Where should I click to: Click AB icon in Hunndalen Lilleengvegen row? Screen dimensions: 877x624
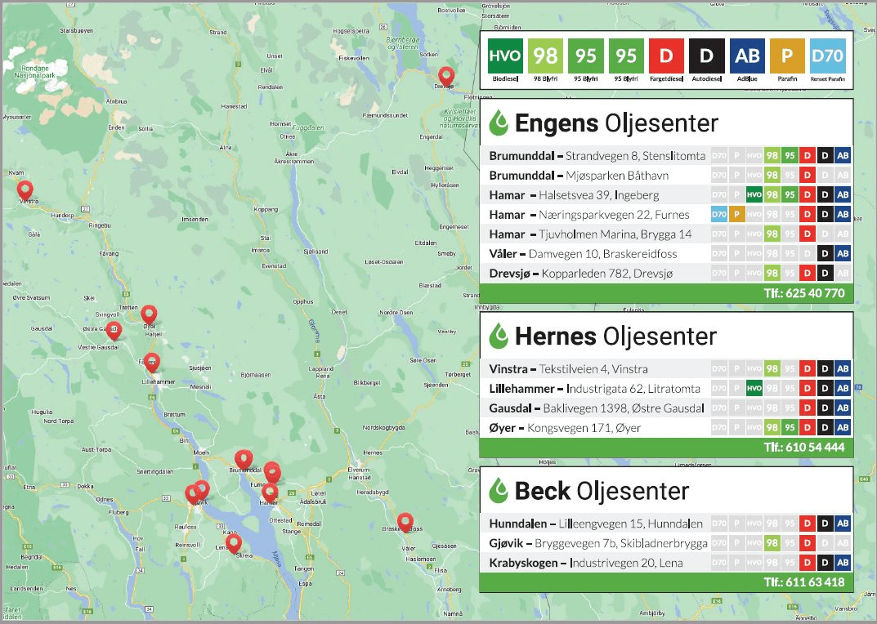point(843,524)
